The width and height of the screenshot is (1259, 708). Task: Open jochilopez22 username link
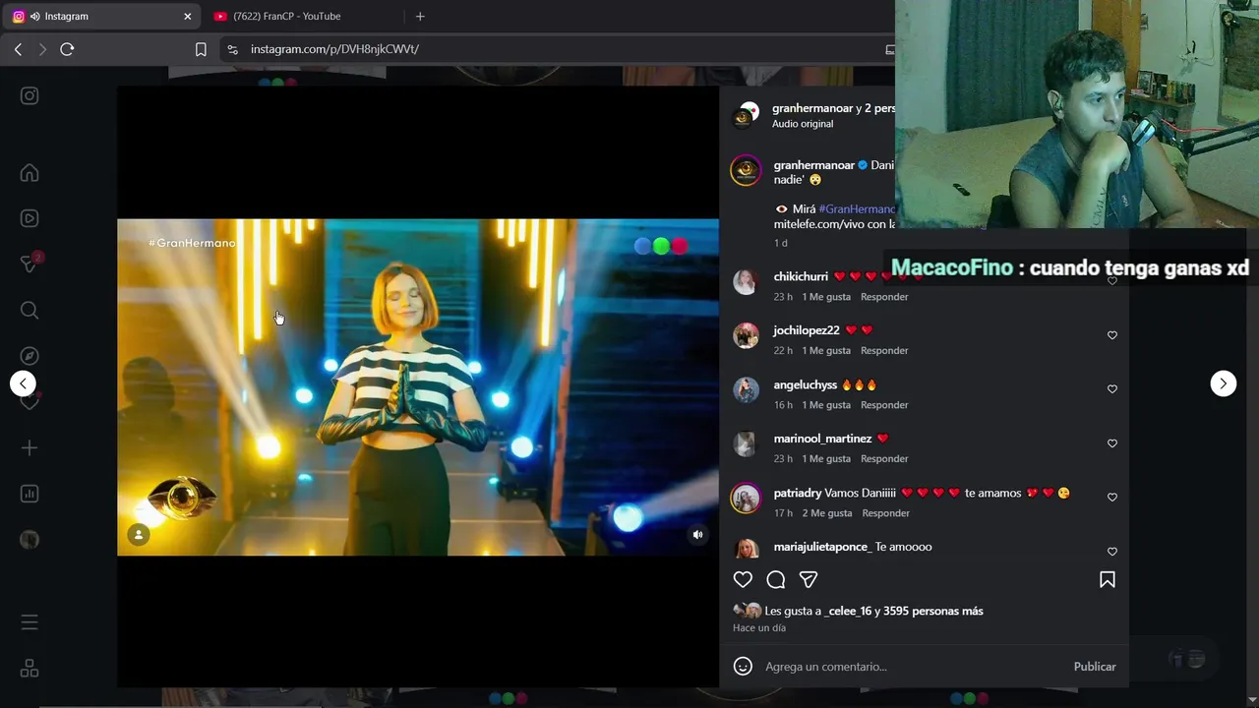(x=807, y=330)
